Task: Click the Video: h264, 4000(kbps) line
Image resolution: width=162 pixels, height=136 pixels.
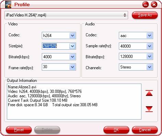Action: [x=45, y=91]
